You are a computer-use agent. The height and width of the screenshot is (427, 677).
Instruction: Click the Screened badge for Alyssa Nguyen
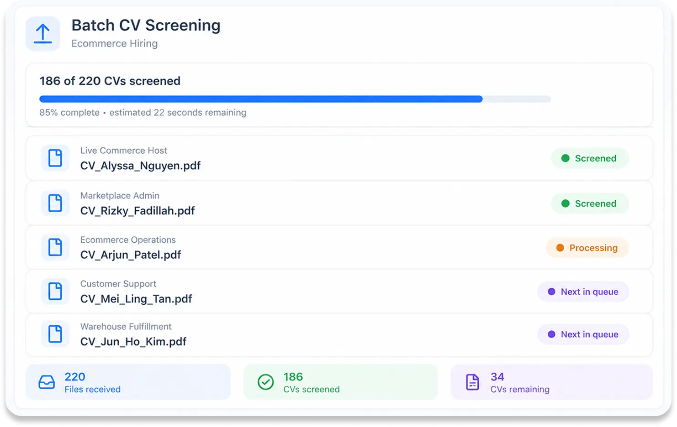[590, 158]
